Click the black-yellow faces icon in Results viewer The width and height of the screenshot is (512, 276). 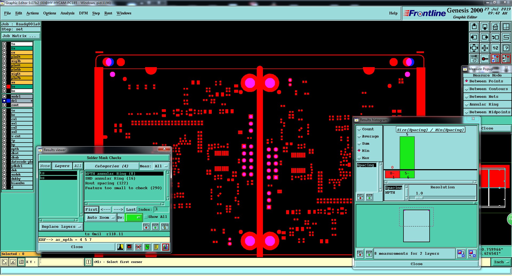pyautogui.click(x=120, y=247)
